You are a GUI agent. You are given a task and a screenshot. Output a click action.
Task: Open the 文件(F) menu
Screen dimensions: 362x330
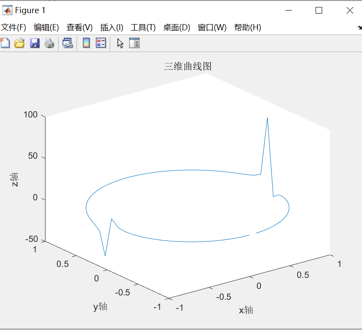(x=14, y=27)
